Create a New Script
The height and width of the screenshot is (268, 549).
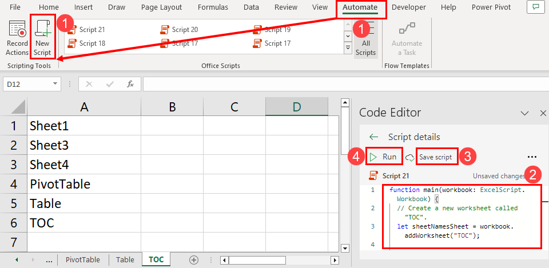pos(43,38)
